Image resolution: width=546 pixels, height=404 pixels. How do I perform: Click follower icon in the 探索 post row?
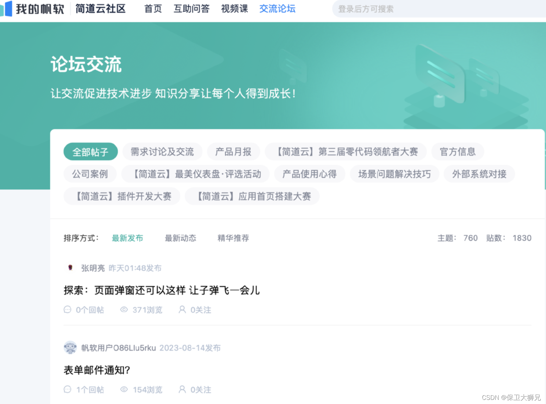tap(182, 310)
